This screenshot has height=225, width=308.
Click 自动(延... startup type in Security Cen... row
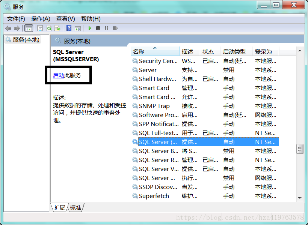point(235,61)
